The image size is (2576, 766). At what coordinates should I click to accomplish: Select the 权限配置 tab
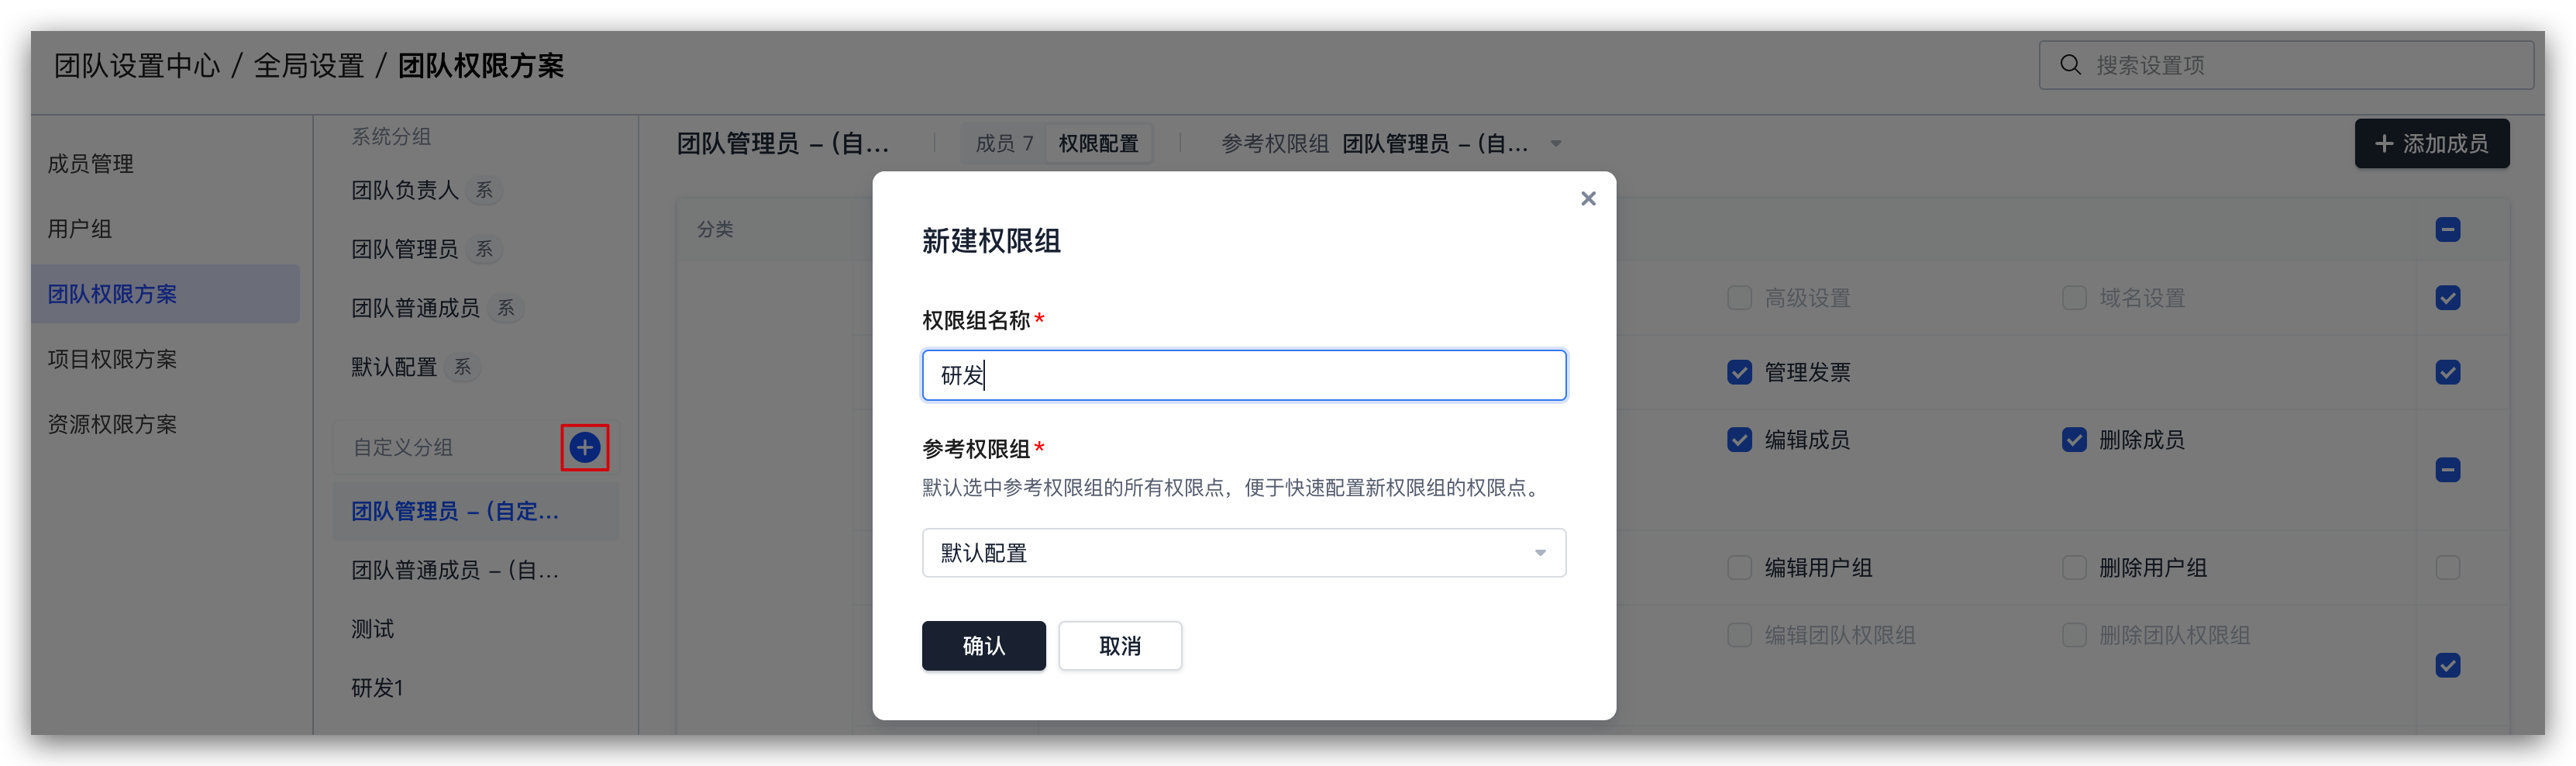(x=1098, y=144)
